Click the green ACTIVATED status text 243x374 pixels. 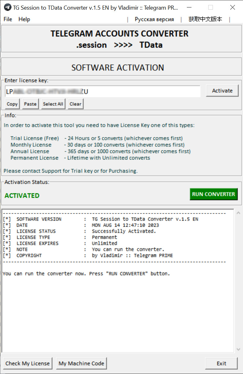[22, 196]
